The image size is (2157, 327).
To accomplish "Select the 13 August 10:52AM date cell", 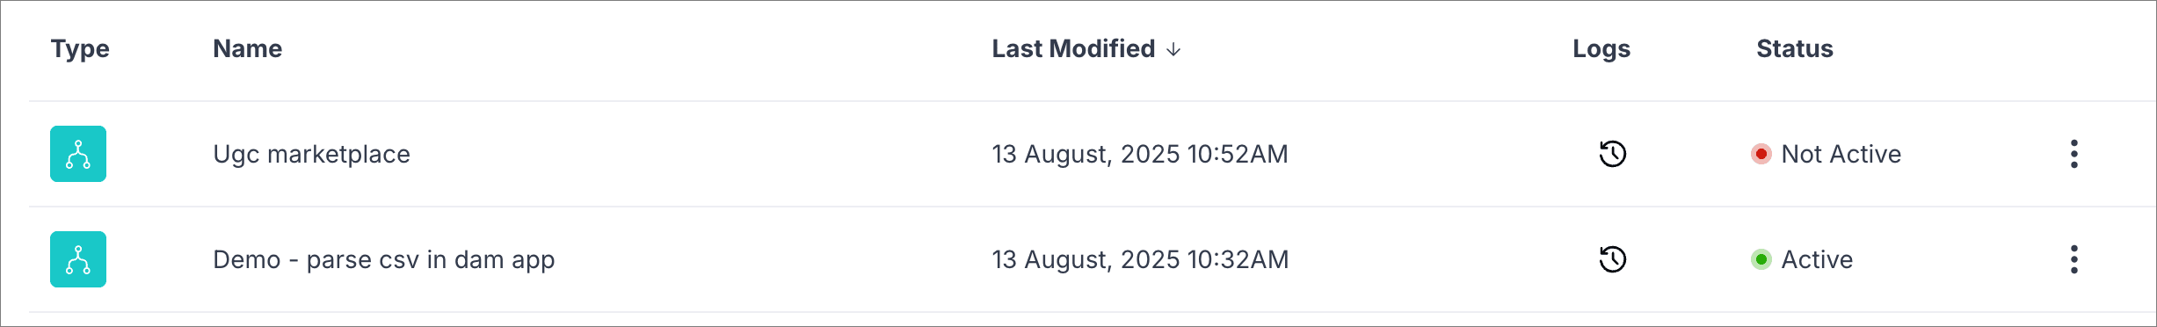I will point(1139,154).
